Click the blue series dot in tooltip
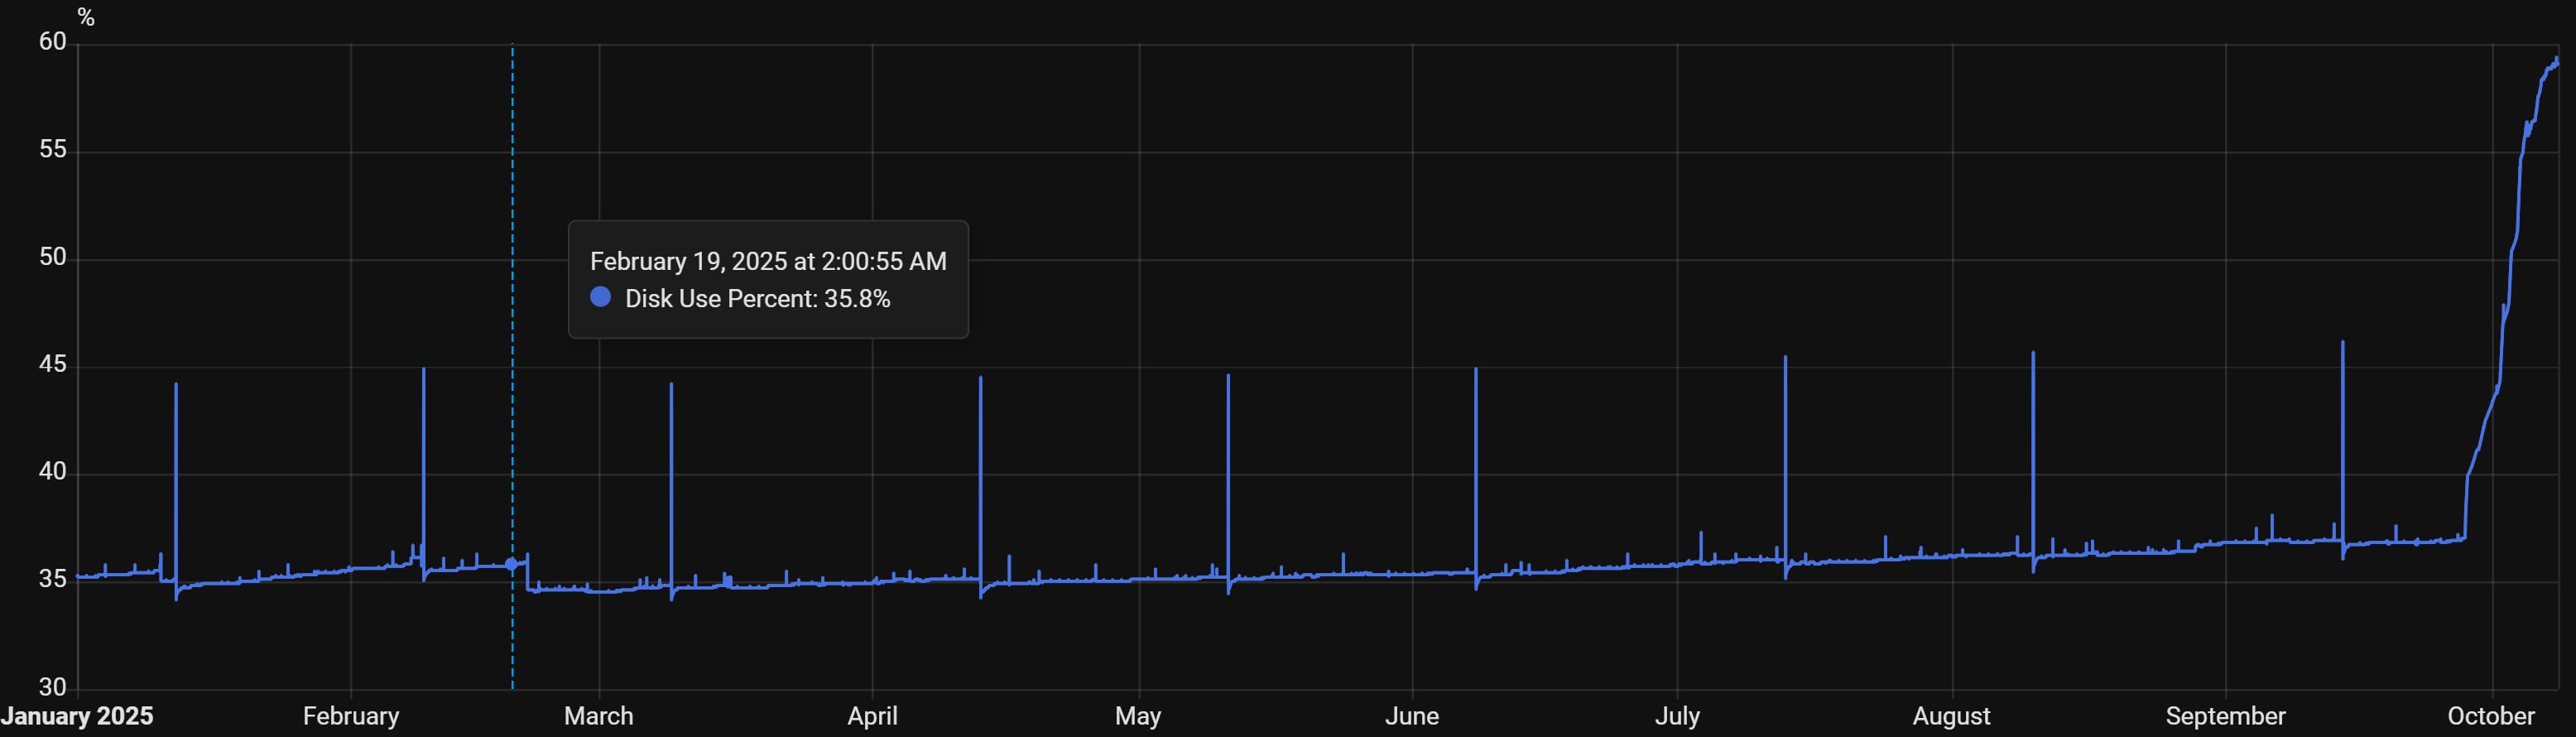Viewport: 2576px width, 737px height. click(601, 297)
